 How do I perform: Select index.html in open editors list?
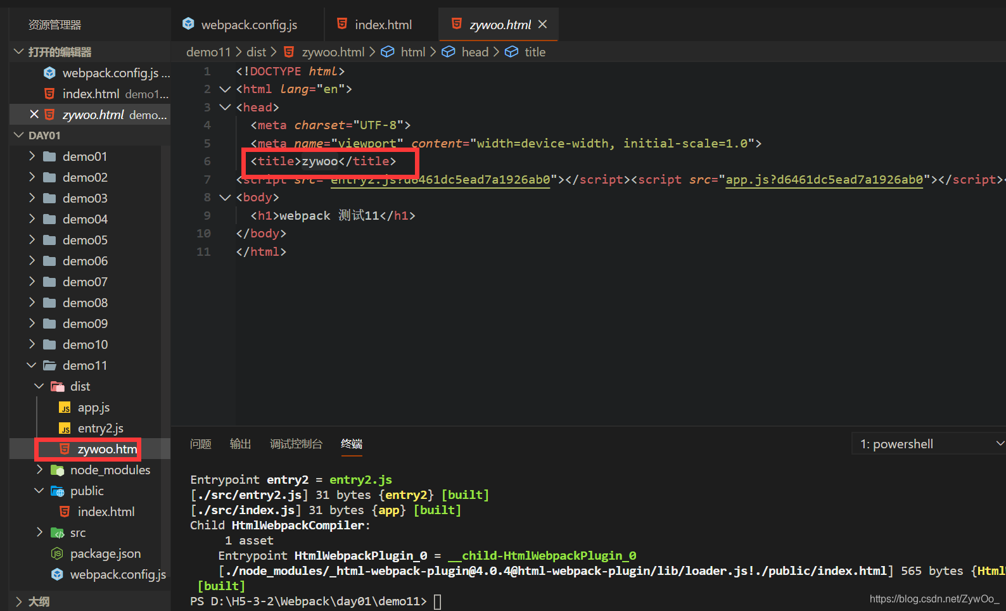pyautogui.click(x=91, y=94)
